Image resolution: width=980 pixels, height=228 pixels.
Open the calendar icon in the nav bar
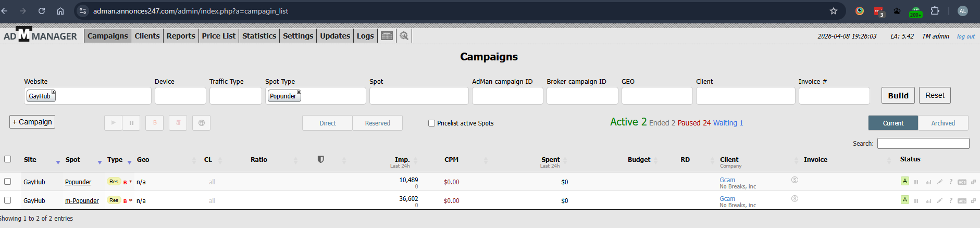(x=387, y=36)
